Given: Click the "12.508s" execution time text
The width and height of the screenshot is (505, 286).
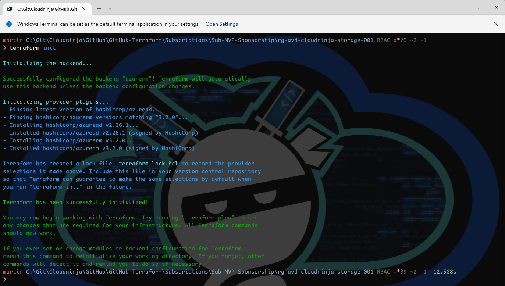Looking at the screenshot, I should click(x=445, y=272).
